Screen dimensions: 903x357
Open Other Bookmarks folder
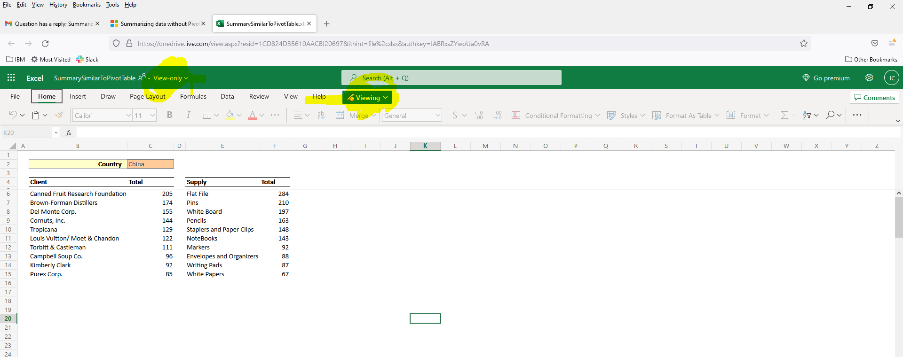871,59
